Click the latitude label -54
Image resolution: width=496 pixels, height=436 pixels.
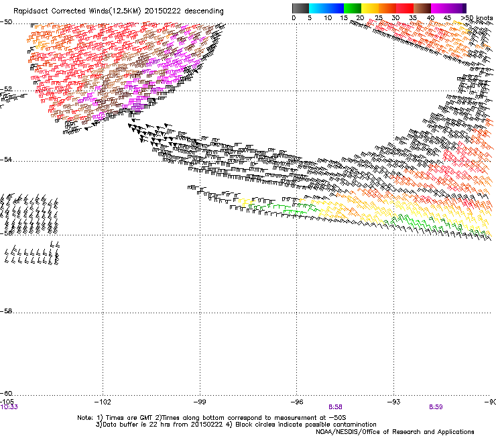click(x=6, y=159)
